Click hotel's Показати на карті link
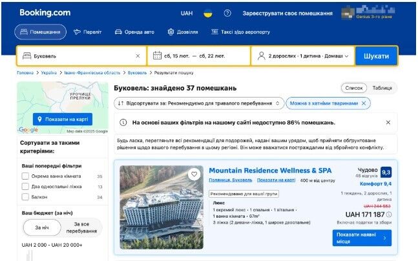This screenshot has height=261, width=418. click(x=276, y=180)
